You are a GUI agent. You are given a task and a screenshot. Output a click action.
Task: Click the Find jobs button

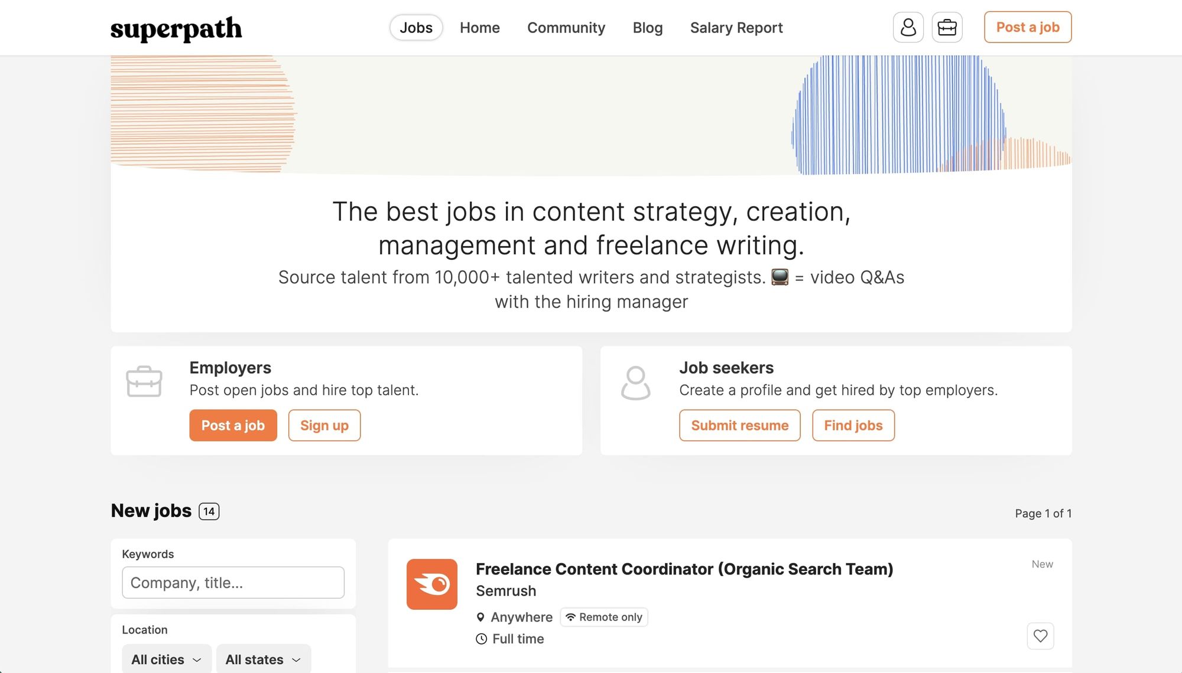coord(853,425)
